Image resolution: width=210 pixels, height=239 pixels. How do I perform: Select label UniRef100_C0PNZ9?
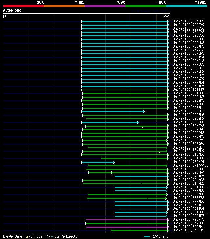point(188,79)
